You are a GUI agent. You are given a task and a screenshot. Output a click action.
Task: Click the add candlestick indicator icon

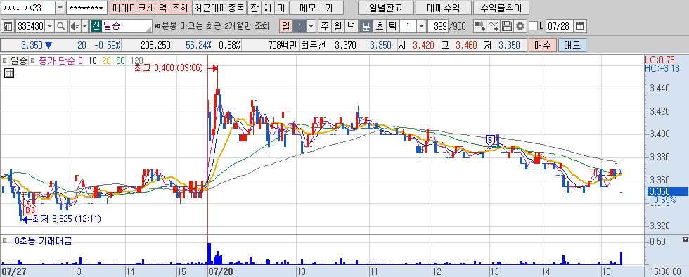click(480, 27)
